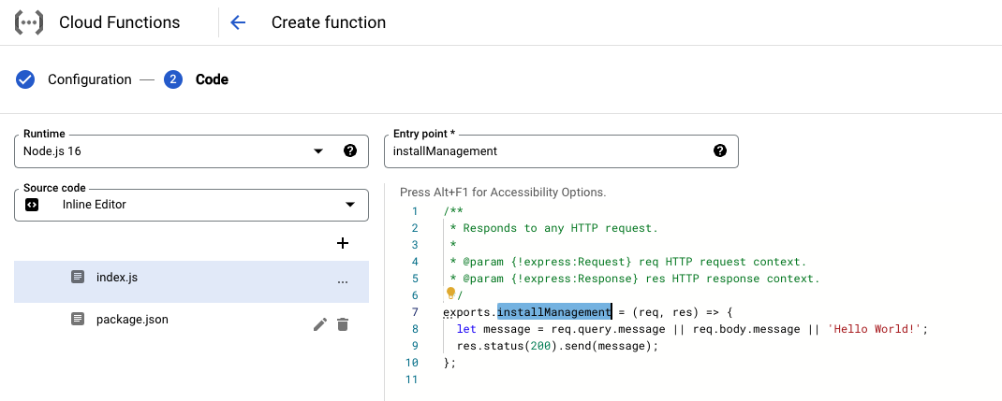Image resolution: width=1002 pixels, height=401 pixels.
Task: Click the 'let message' code line
Action: [x=691, y=329]
